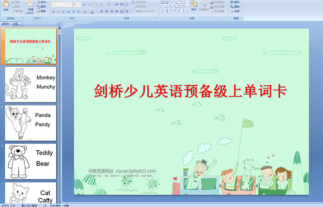Switch to Outline (大纲) pane tab
The width and height of the screenshot is (323, 207).
15,24
